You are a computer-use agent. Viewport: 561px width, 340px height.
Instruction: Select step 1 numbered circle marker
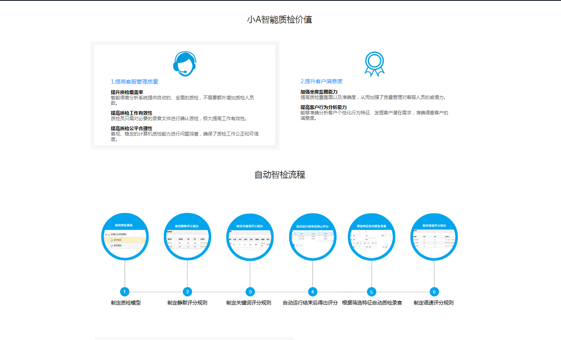[x=125, y=292]
